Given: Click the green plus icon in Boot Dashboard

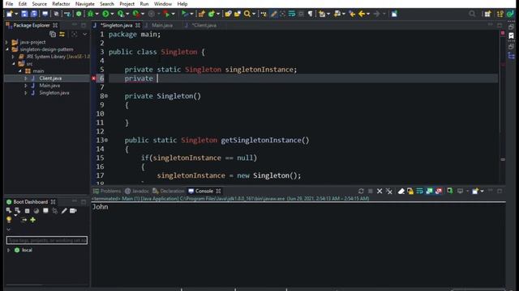Looking at the screenshot, I should coord(32,220).
